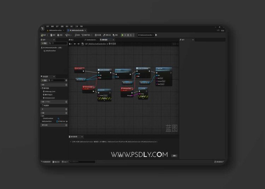Click the graph navigate forward arrow

(x=78, y=44)
